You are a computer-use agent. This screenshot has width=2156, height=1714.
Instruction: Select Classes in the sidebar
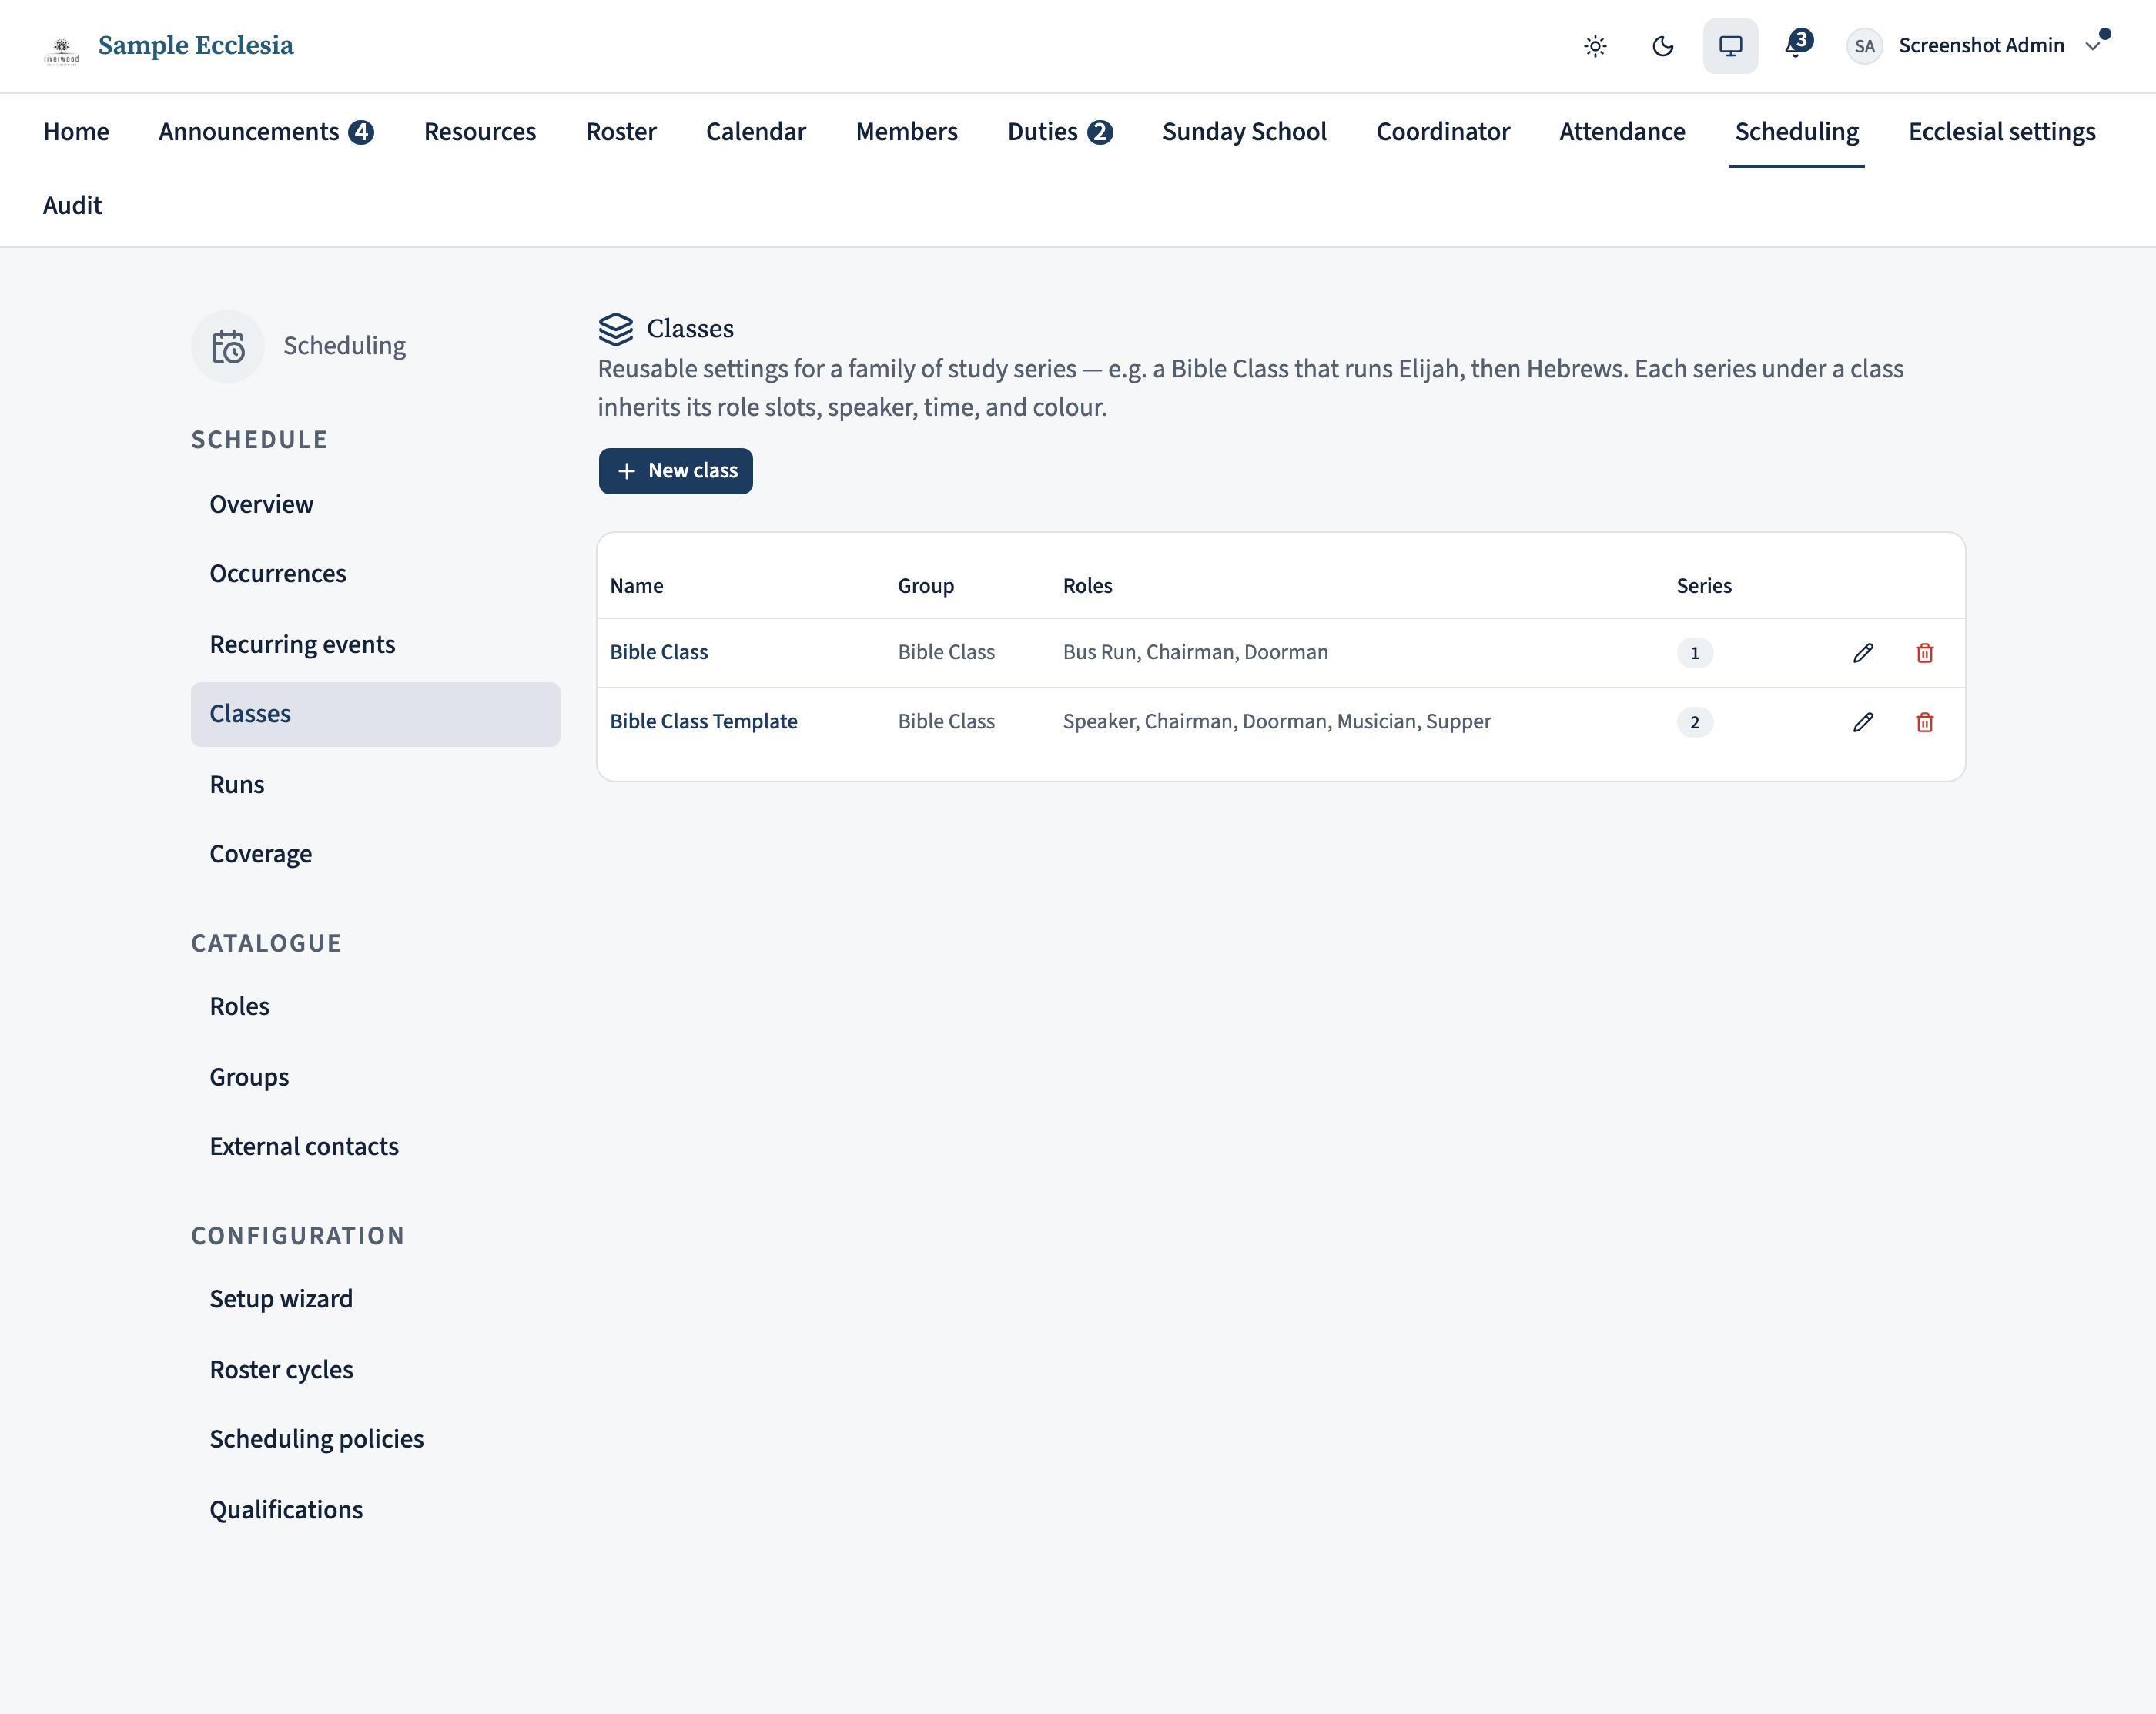[375, 714]
